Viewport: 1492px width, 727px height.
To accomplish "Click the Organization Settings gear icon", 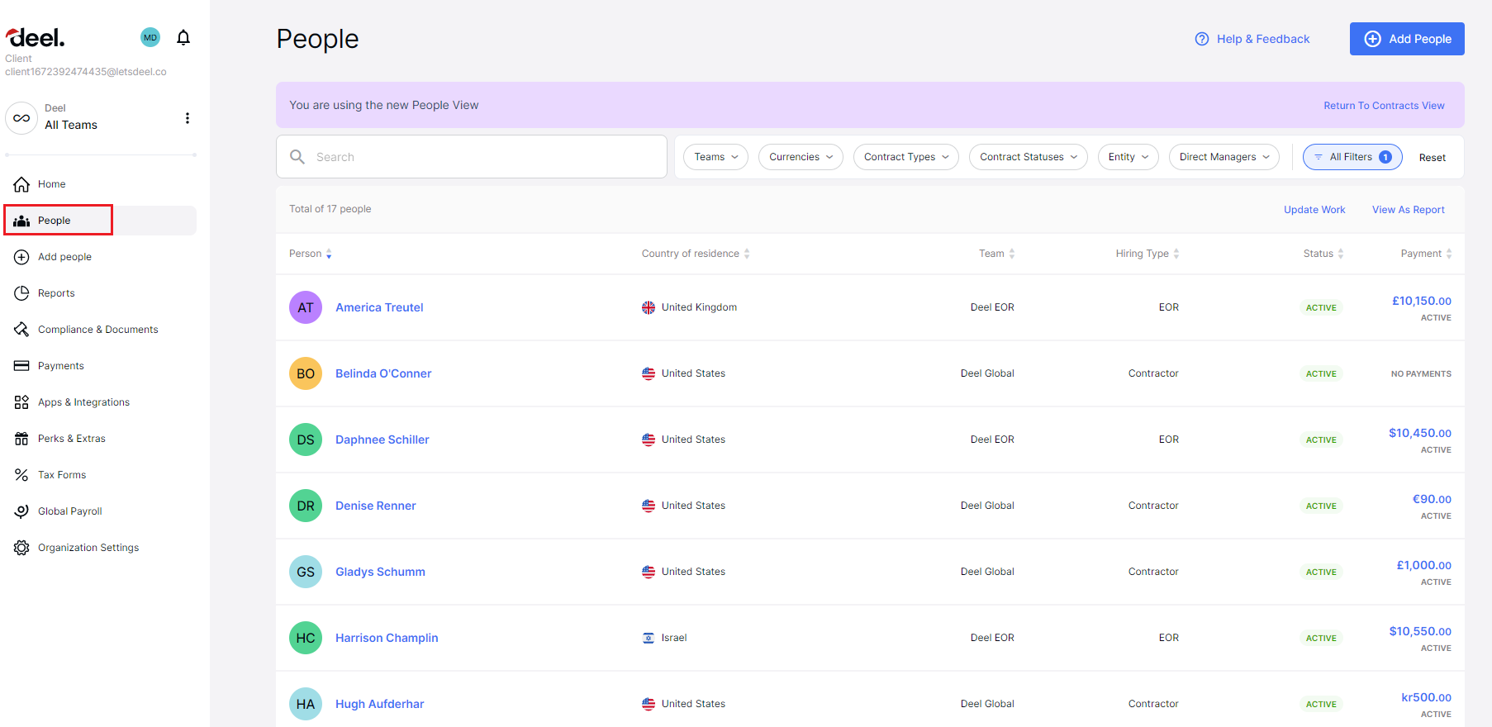I will [21, 548].
